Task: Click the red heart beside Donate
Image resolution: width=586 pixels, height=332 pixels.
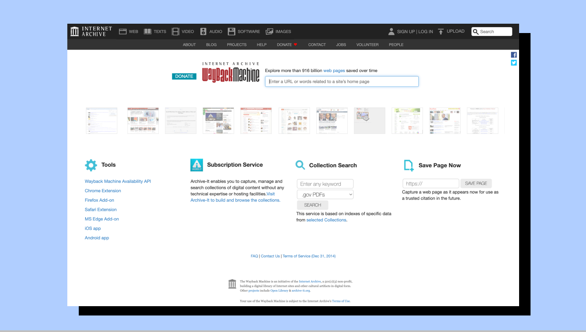Action: pos(296,44)
